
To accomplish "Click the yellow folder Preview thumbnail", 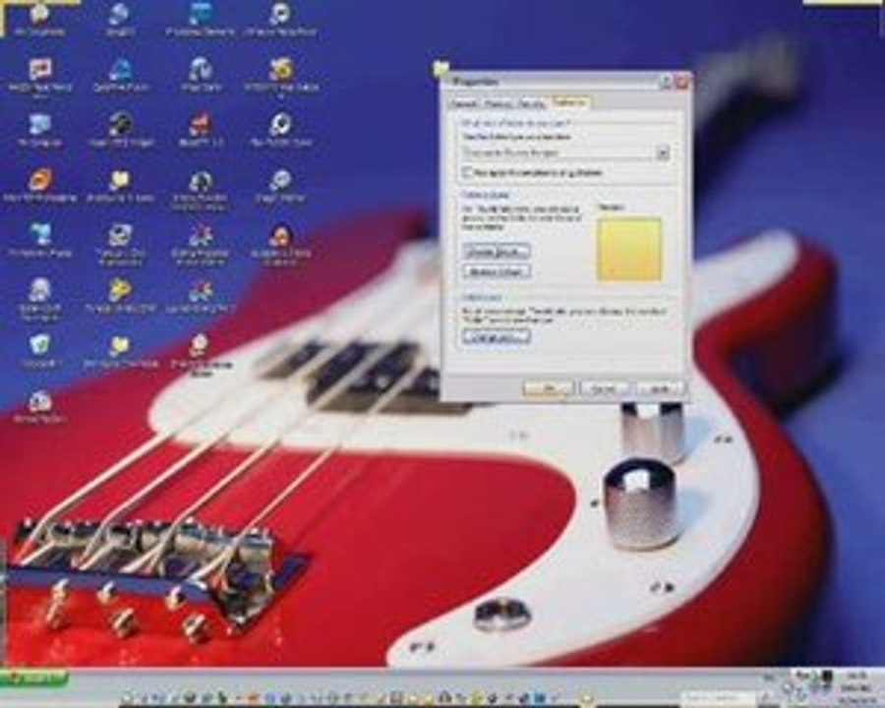I will tap(629, 249).
